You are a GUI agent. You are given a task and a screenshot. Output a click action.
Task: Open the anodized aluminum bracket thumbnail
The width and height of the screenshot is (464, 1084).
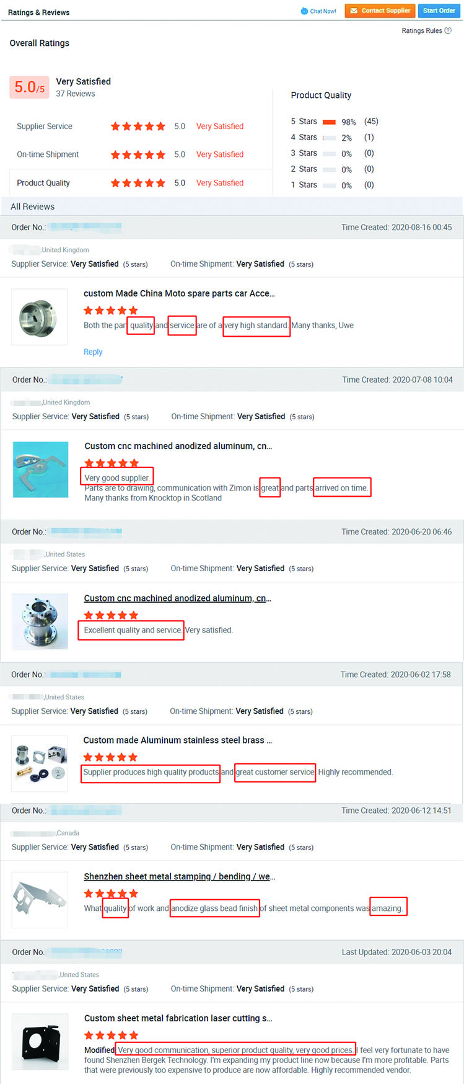tap(40, 469)
